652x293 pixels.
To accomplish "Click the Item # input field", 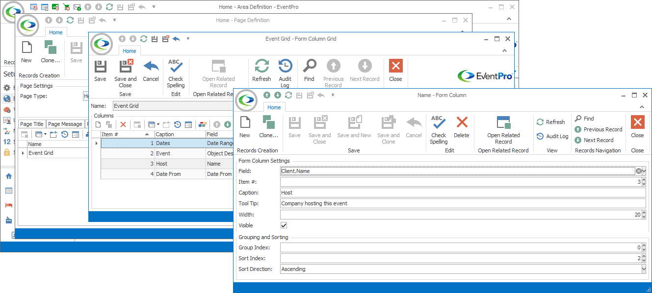I will (463, 182).
